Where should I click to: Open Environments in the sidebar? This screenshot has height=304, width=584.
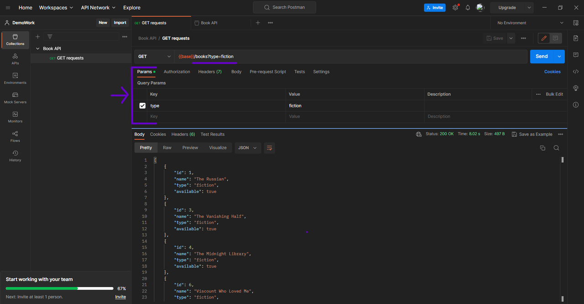click(15, 79)
